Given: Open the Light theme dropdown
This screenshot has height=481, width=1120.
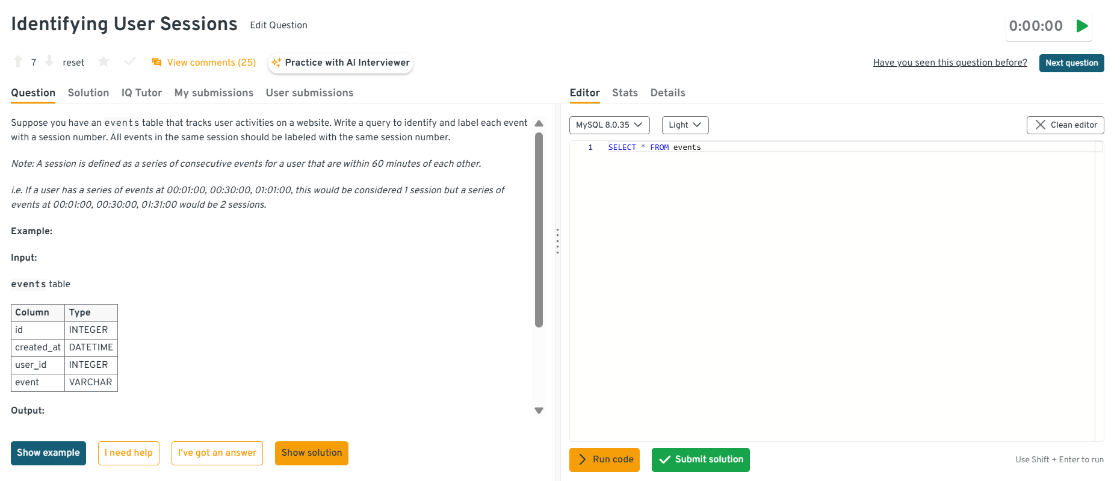Looking at the screenshot, I should pos(685,125).
